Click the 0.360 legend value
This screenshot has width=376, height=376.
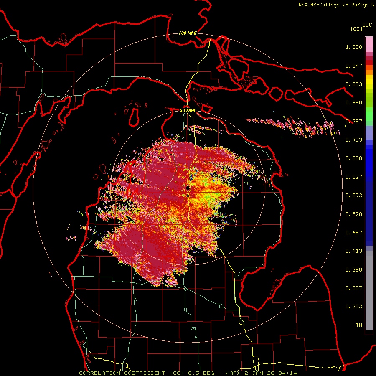click(x=354, y=270)
